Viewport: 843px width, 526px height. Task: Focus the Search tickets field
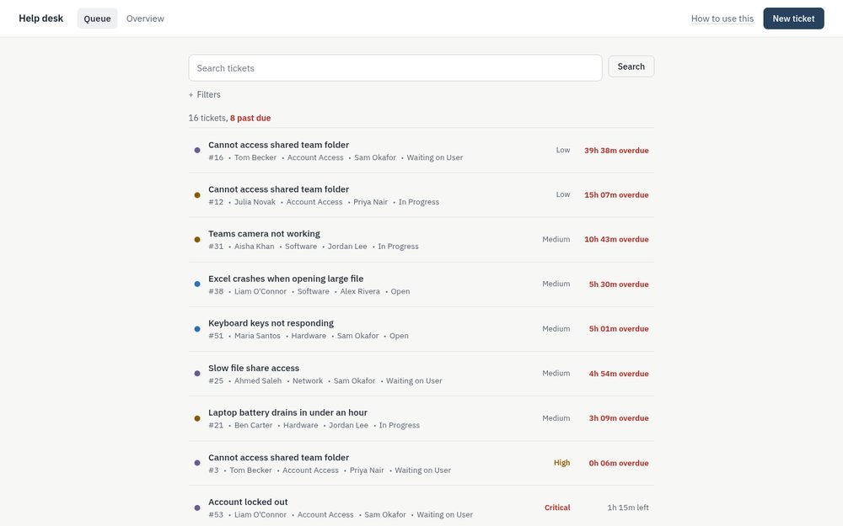point(395,68)
